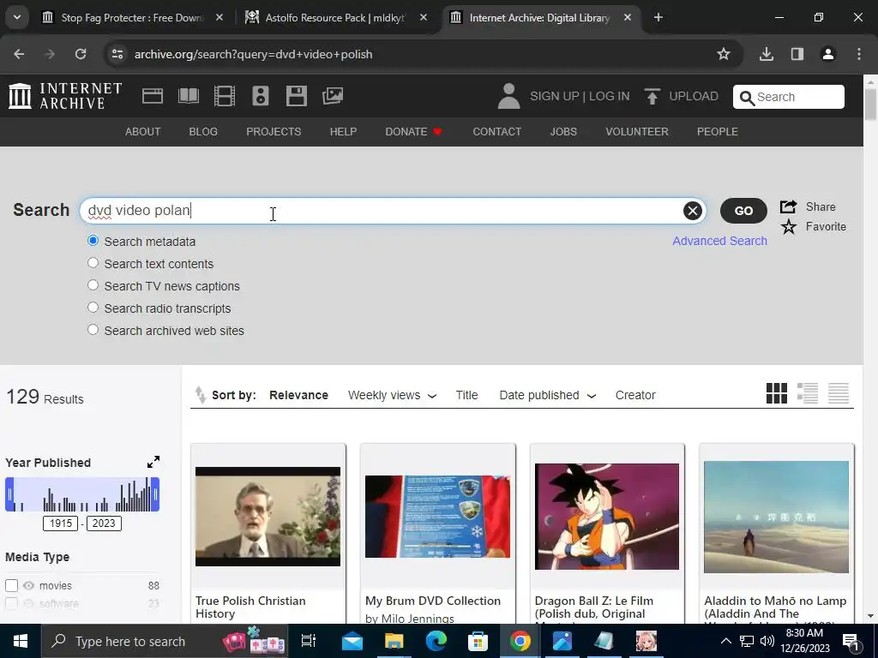Switch to Stop Fag Protecter tab
Viewport: 878px width, 658px height.
point(133,18)
